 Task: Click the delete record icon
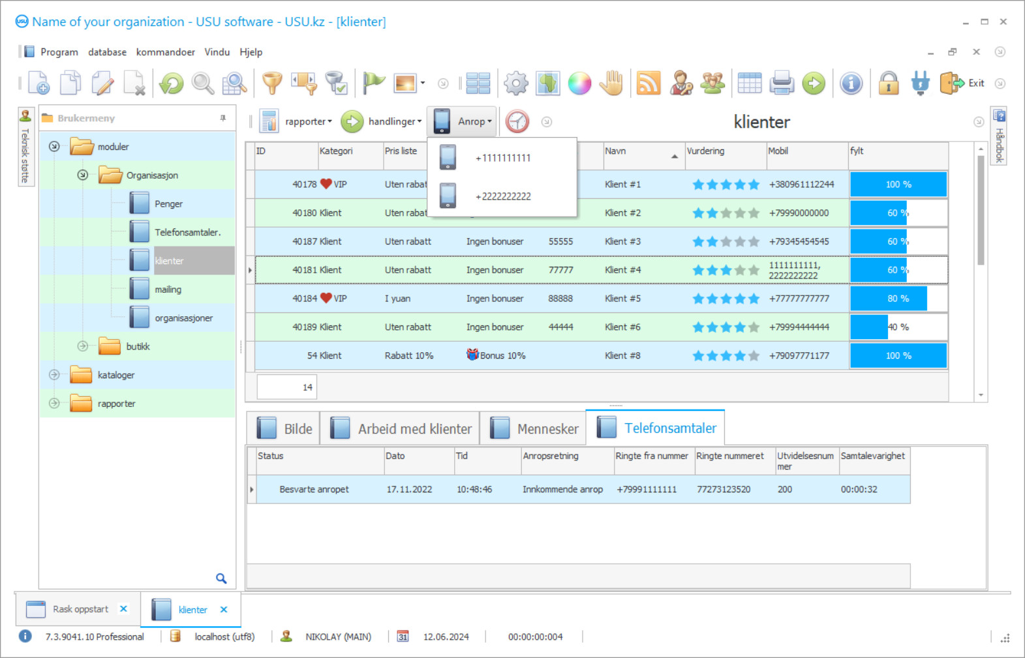point(134,83)
